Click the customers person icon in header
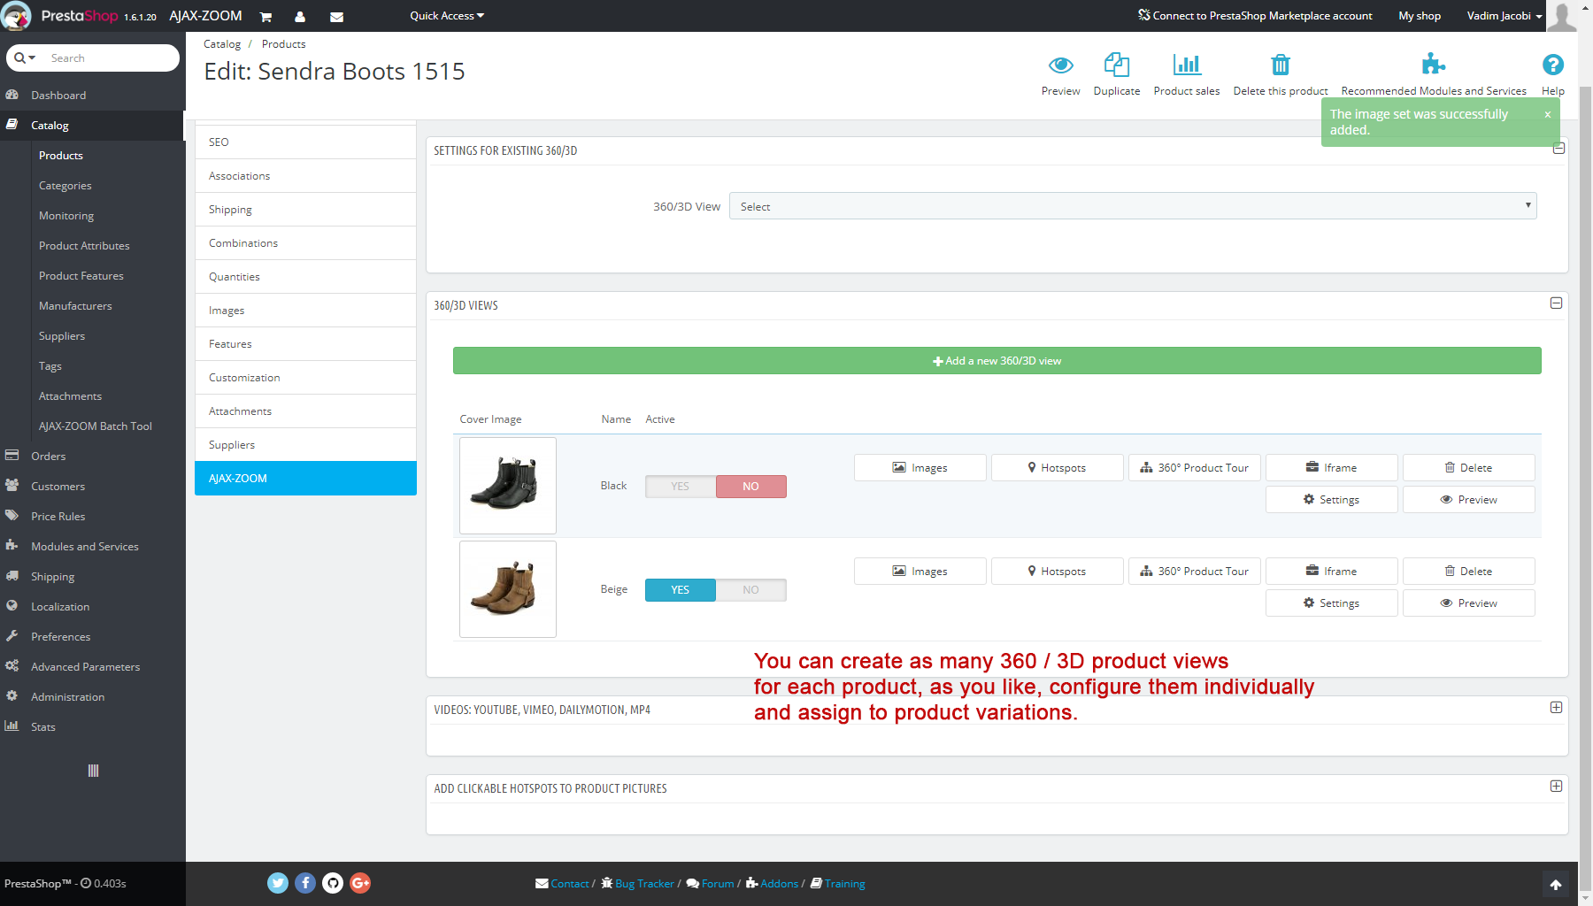 tap(300, 17)
